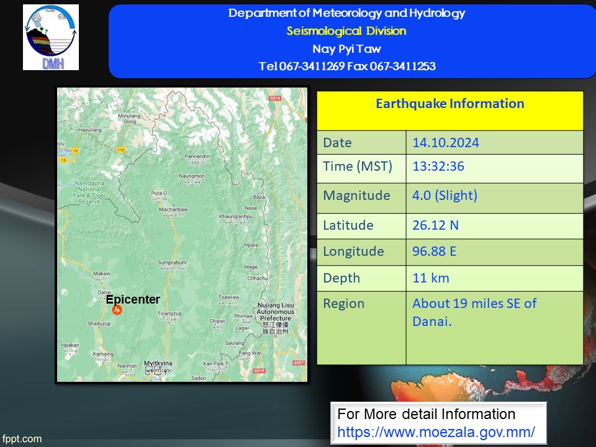This screenshot has height=447, width=596.
Task: Select the magnitude value 4.0 (Slight)
Action: 445,196
